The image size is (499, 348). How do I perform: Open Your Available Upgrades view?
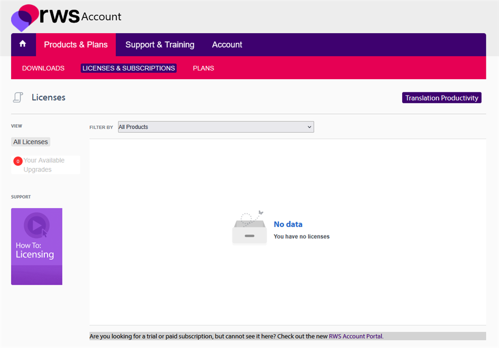(45, 165)
